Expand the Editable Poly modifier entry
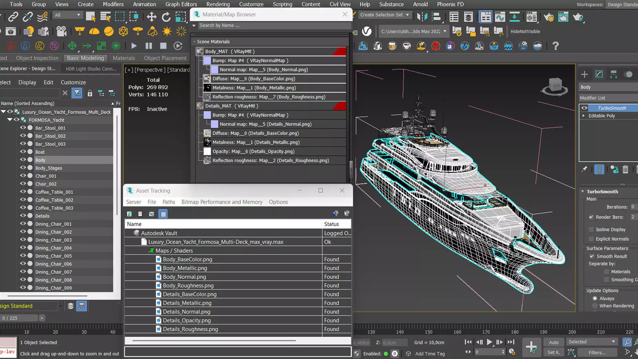Viewport: 638px width, 359px height. click(x=584, y=116)
